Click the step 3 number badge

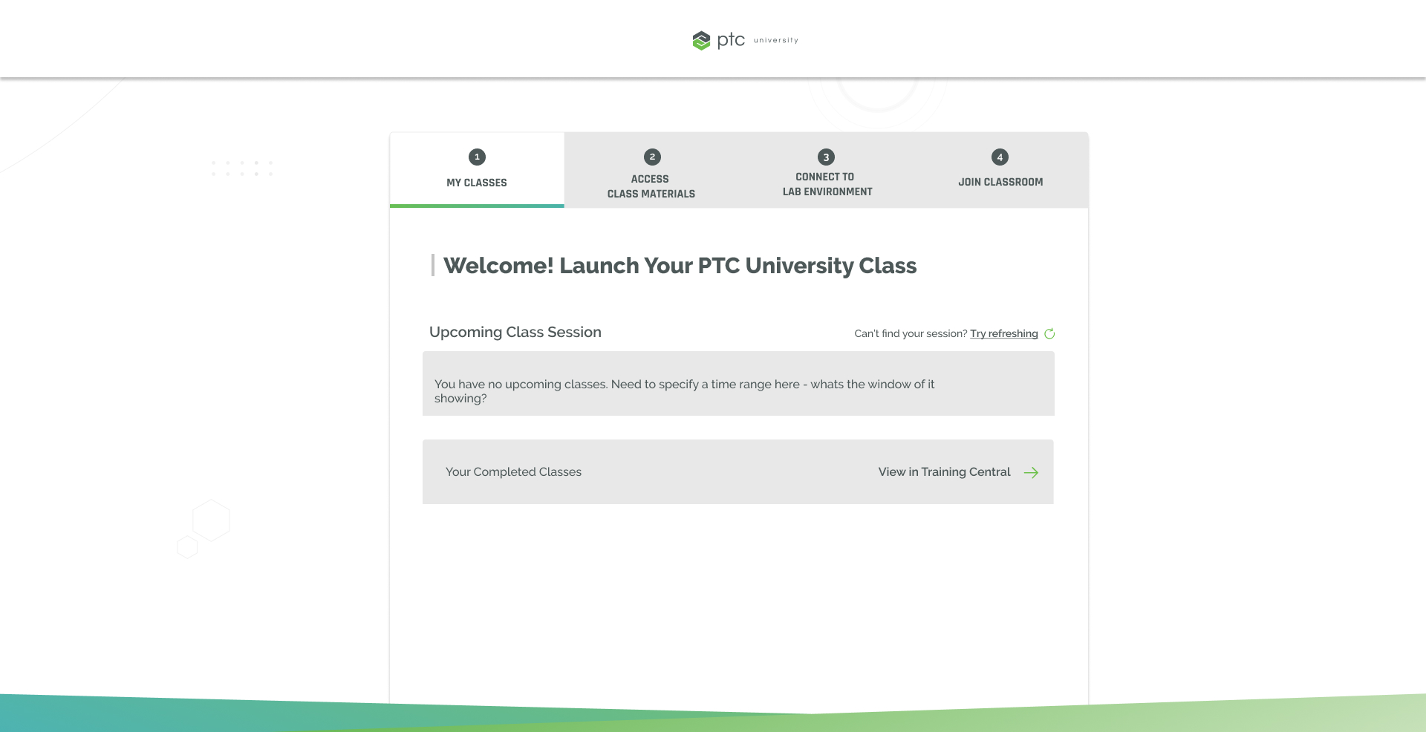[x=826, y=157]
